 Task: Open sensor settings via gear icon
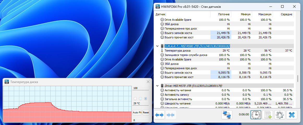pyautogui.click(x=280, y=115)
